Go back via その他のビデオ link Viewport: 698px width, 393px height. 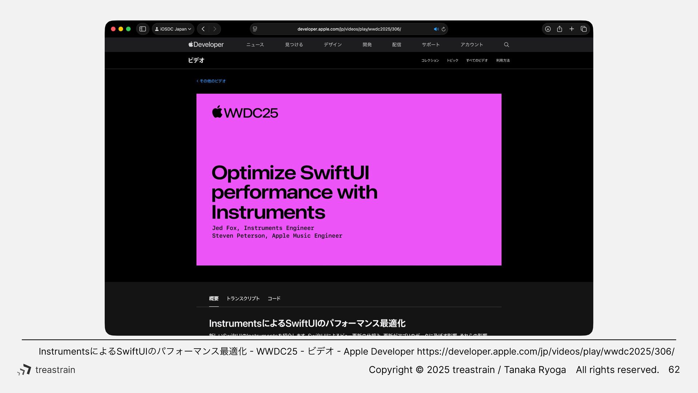pos(211,81)
